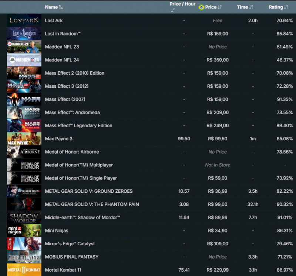The width and height of the screenshot is (296, 276).
Task: Open the Lost Ark game thumbnail
Action: coord(24,20)
